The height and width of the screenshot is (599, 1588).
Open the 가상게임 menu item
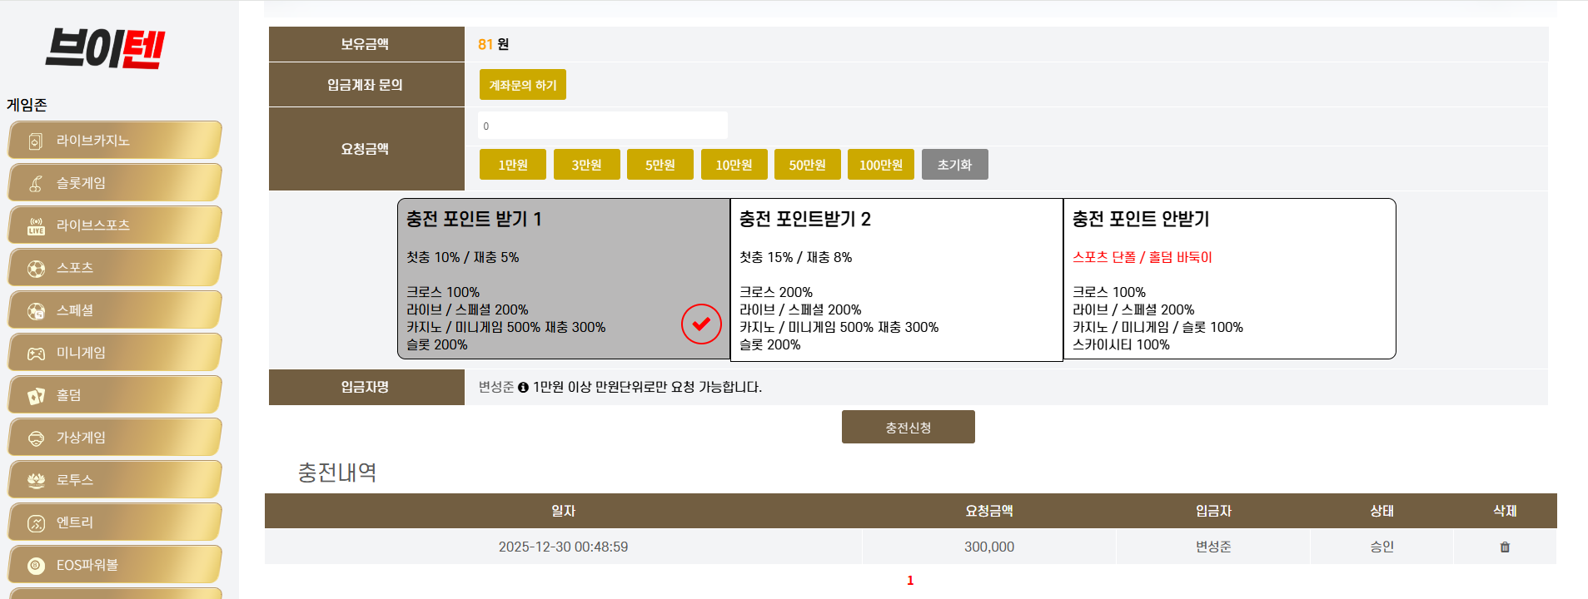[115, 438]
